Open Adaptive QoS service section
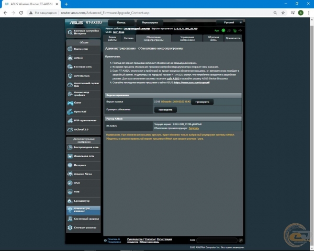314x251 pixels. pyautogui.click(x=83, y=85)
